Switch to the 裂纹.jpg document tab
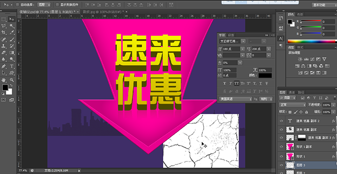The image size is (337, 174). pyautogui.click(x=105, y=12)
